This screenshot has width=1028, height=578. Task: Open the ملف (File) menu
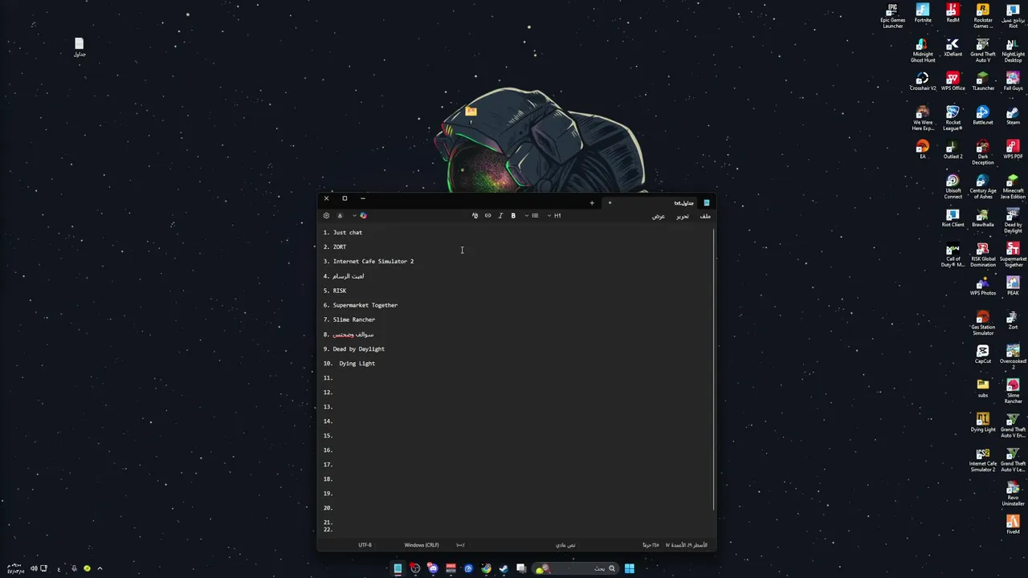[705, 216]
